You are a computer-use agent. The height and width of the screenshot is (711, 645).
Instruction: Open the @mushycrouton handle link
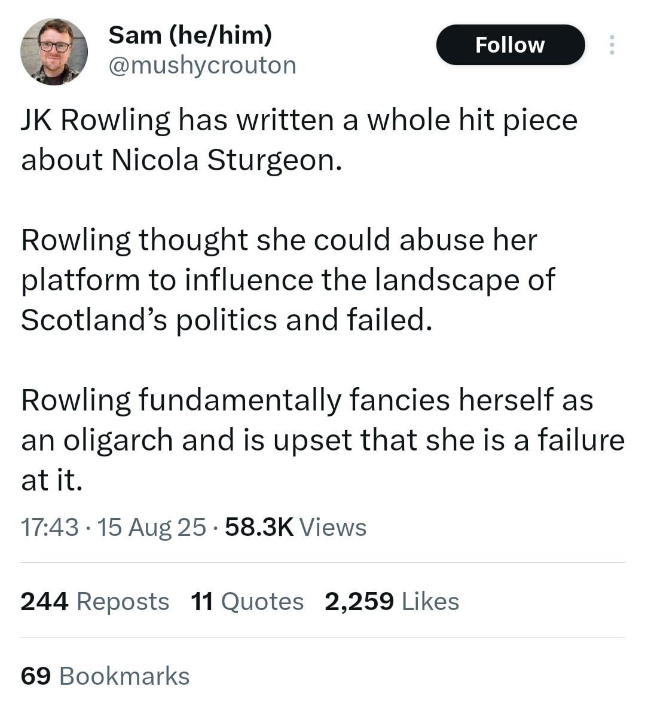[202, 65]
